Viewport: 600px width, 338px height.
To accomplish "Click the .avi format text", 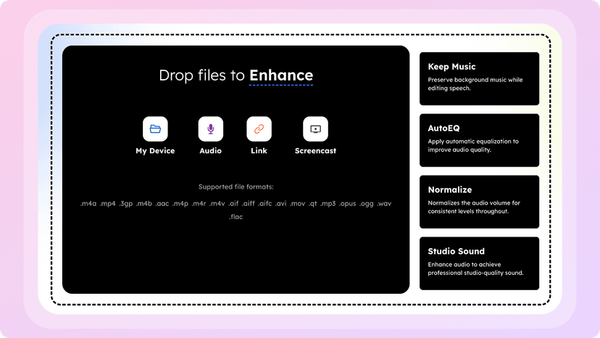I will coord(280,204).
